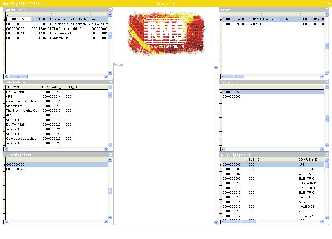Minimize the Recently Opened panel
The image size is (332, 239).
tap(327, 155)
